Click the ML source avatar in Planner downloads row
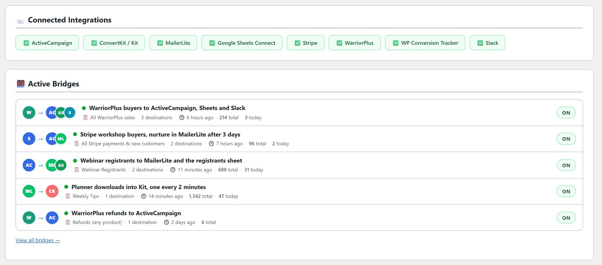The image size is (602, 265). click(29, 191)
